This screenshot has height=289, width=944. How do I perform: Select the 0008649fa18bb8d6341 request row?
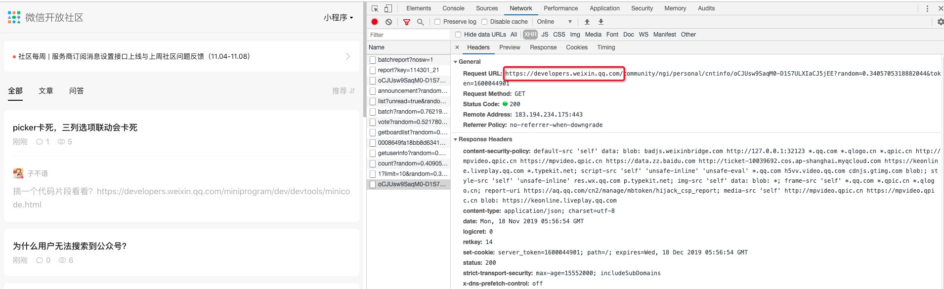pos(408,143)
